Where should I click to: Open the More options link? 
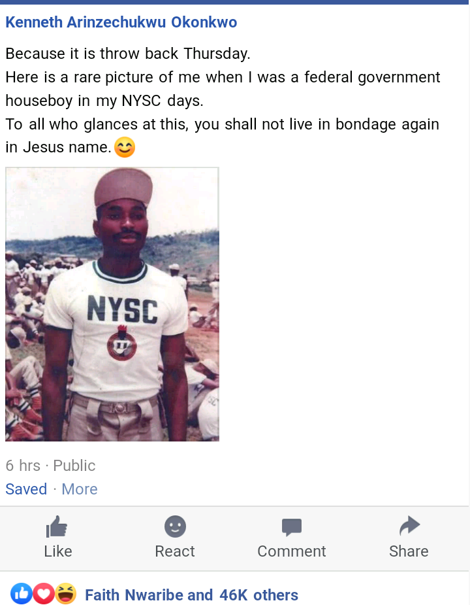pos(80,489)
